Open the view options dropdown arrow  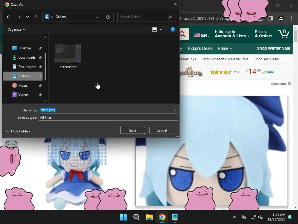click(161, 29)
